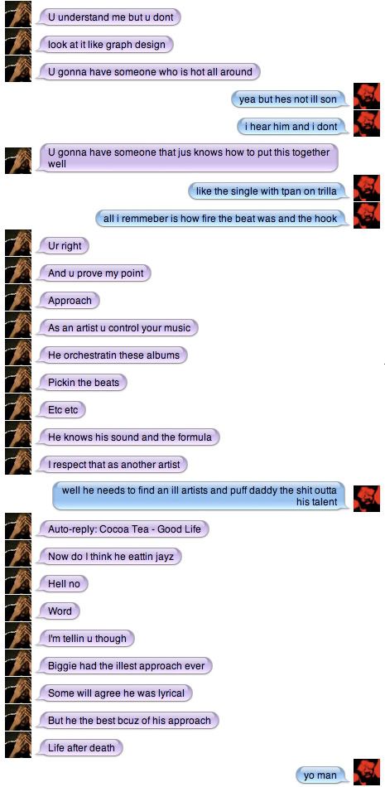Click red avatar next to 'yo man'
Viewport: 385px width, 787px height.
click(x=367, y=772)
